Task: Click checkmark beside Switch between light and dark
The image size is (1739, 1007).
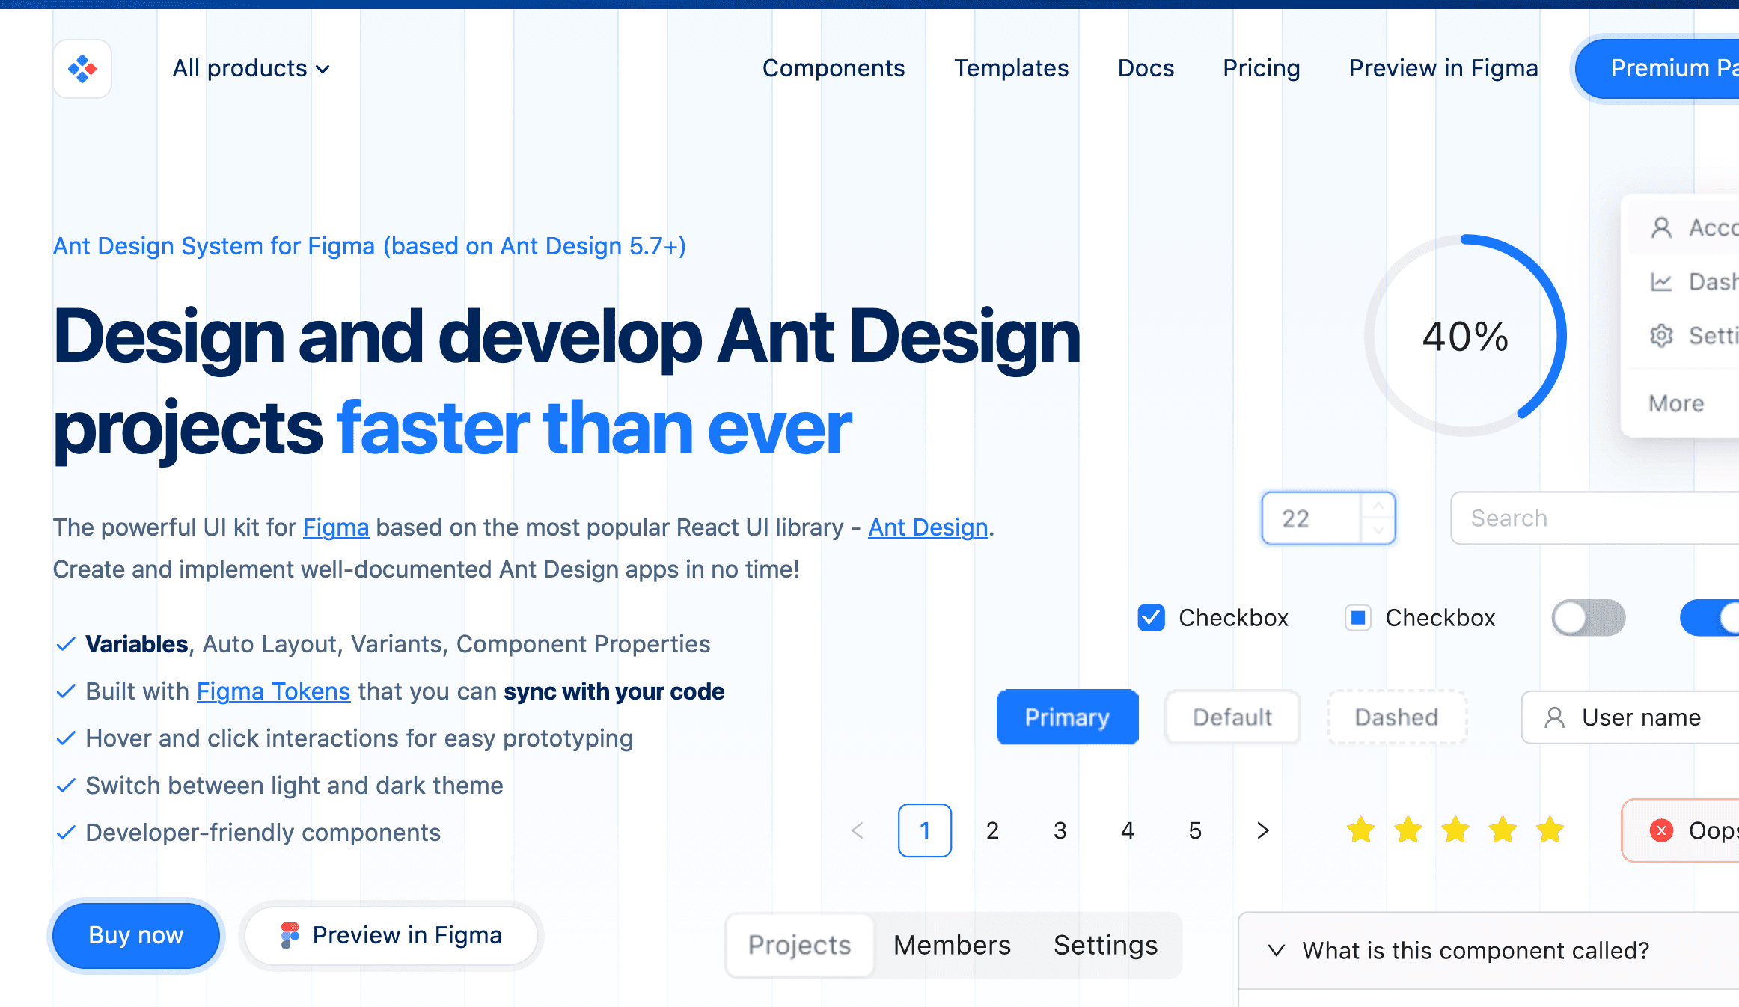Action: [x=66, y=786]
